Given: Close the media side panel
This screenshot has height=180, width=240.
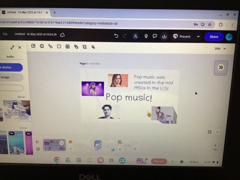Looking at the screenshot, I should pyautogui.click(x=20, y=47).
